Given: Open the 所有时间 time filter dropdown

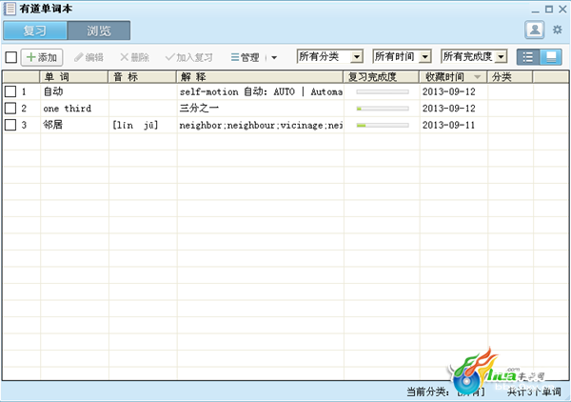Looking at the screenshot, I should [x=402, y=56].
